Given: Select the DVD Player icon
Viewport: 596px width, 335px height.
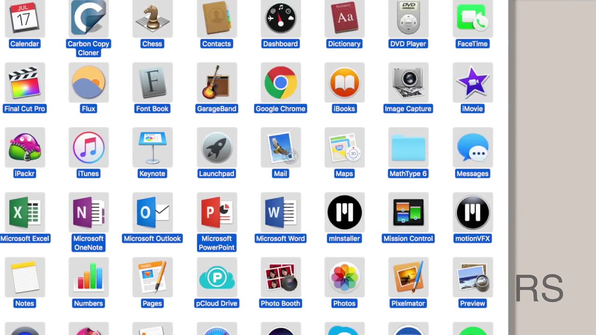Looking at the screenshot, I should click(x=408, y=18).
